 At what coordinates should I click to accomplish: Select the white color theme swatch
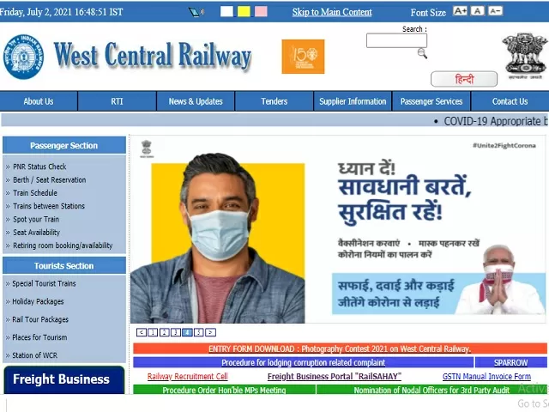coord(226,11)
